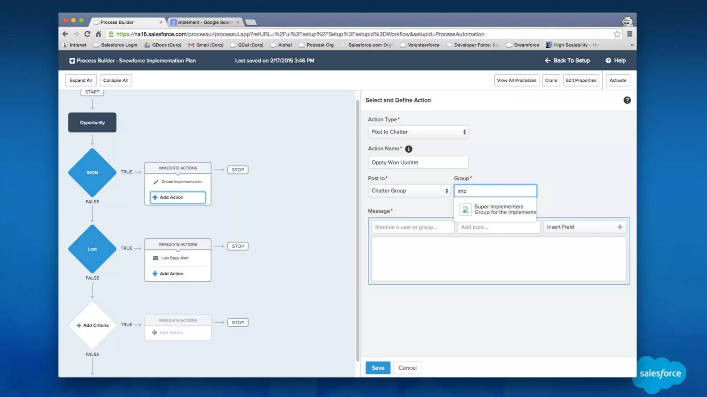Screen dimensions: 707x397
Task: Click the canvas vertical scrollbar
Action: pos(358,227)
